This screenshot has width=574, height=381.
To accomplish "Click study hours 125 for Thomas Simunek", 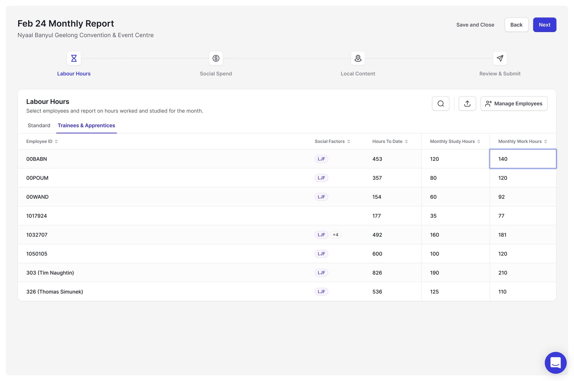I will pos(455,291).
